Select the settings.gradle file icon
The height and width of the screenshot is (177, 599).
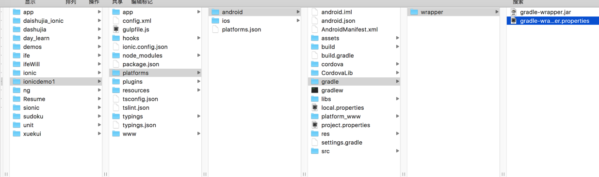(315, 143)
